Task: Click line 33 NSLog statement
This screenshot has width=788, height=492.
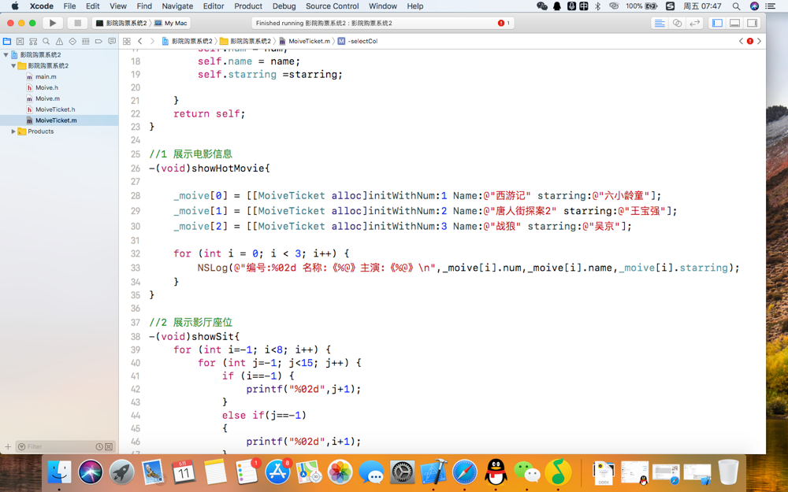Action: point(468,268)
